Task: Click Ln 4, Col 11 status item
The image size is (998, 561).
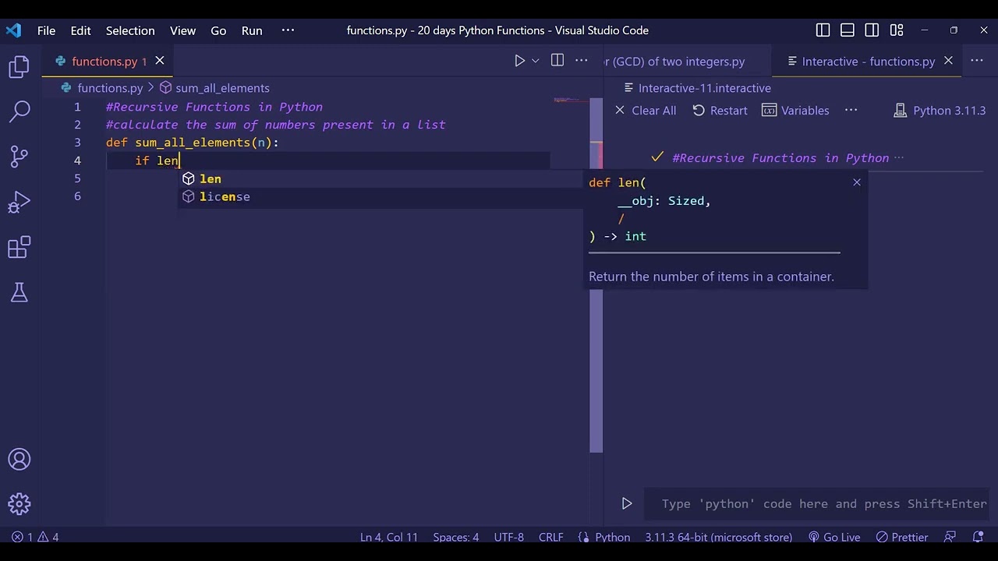Action: 389,537
